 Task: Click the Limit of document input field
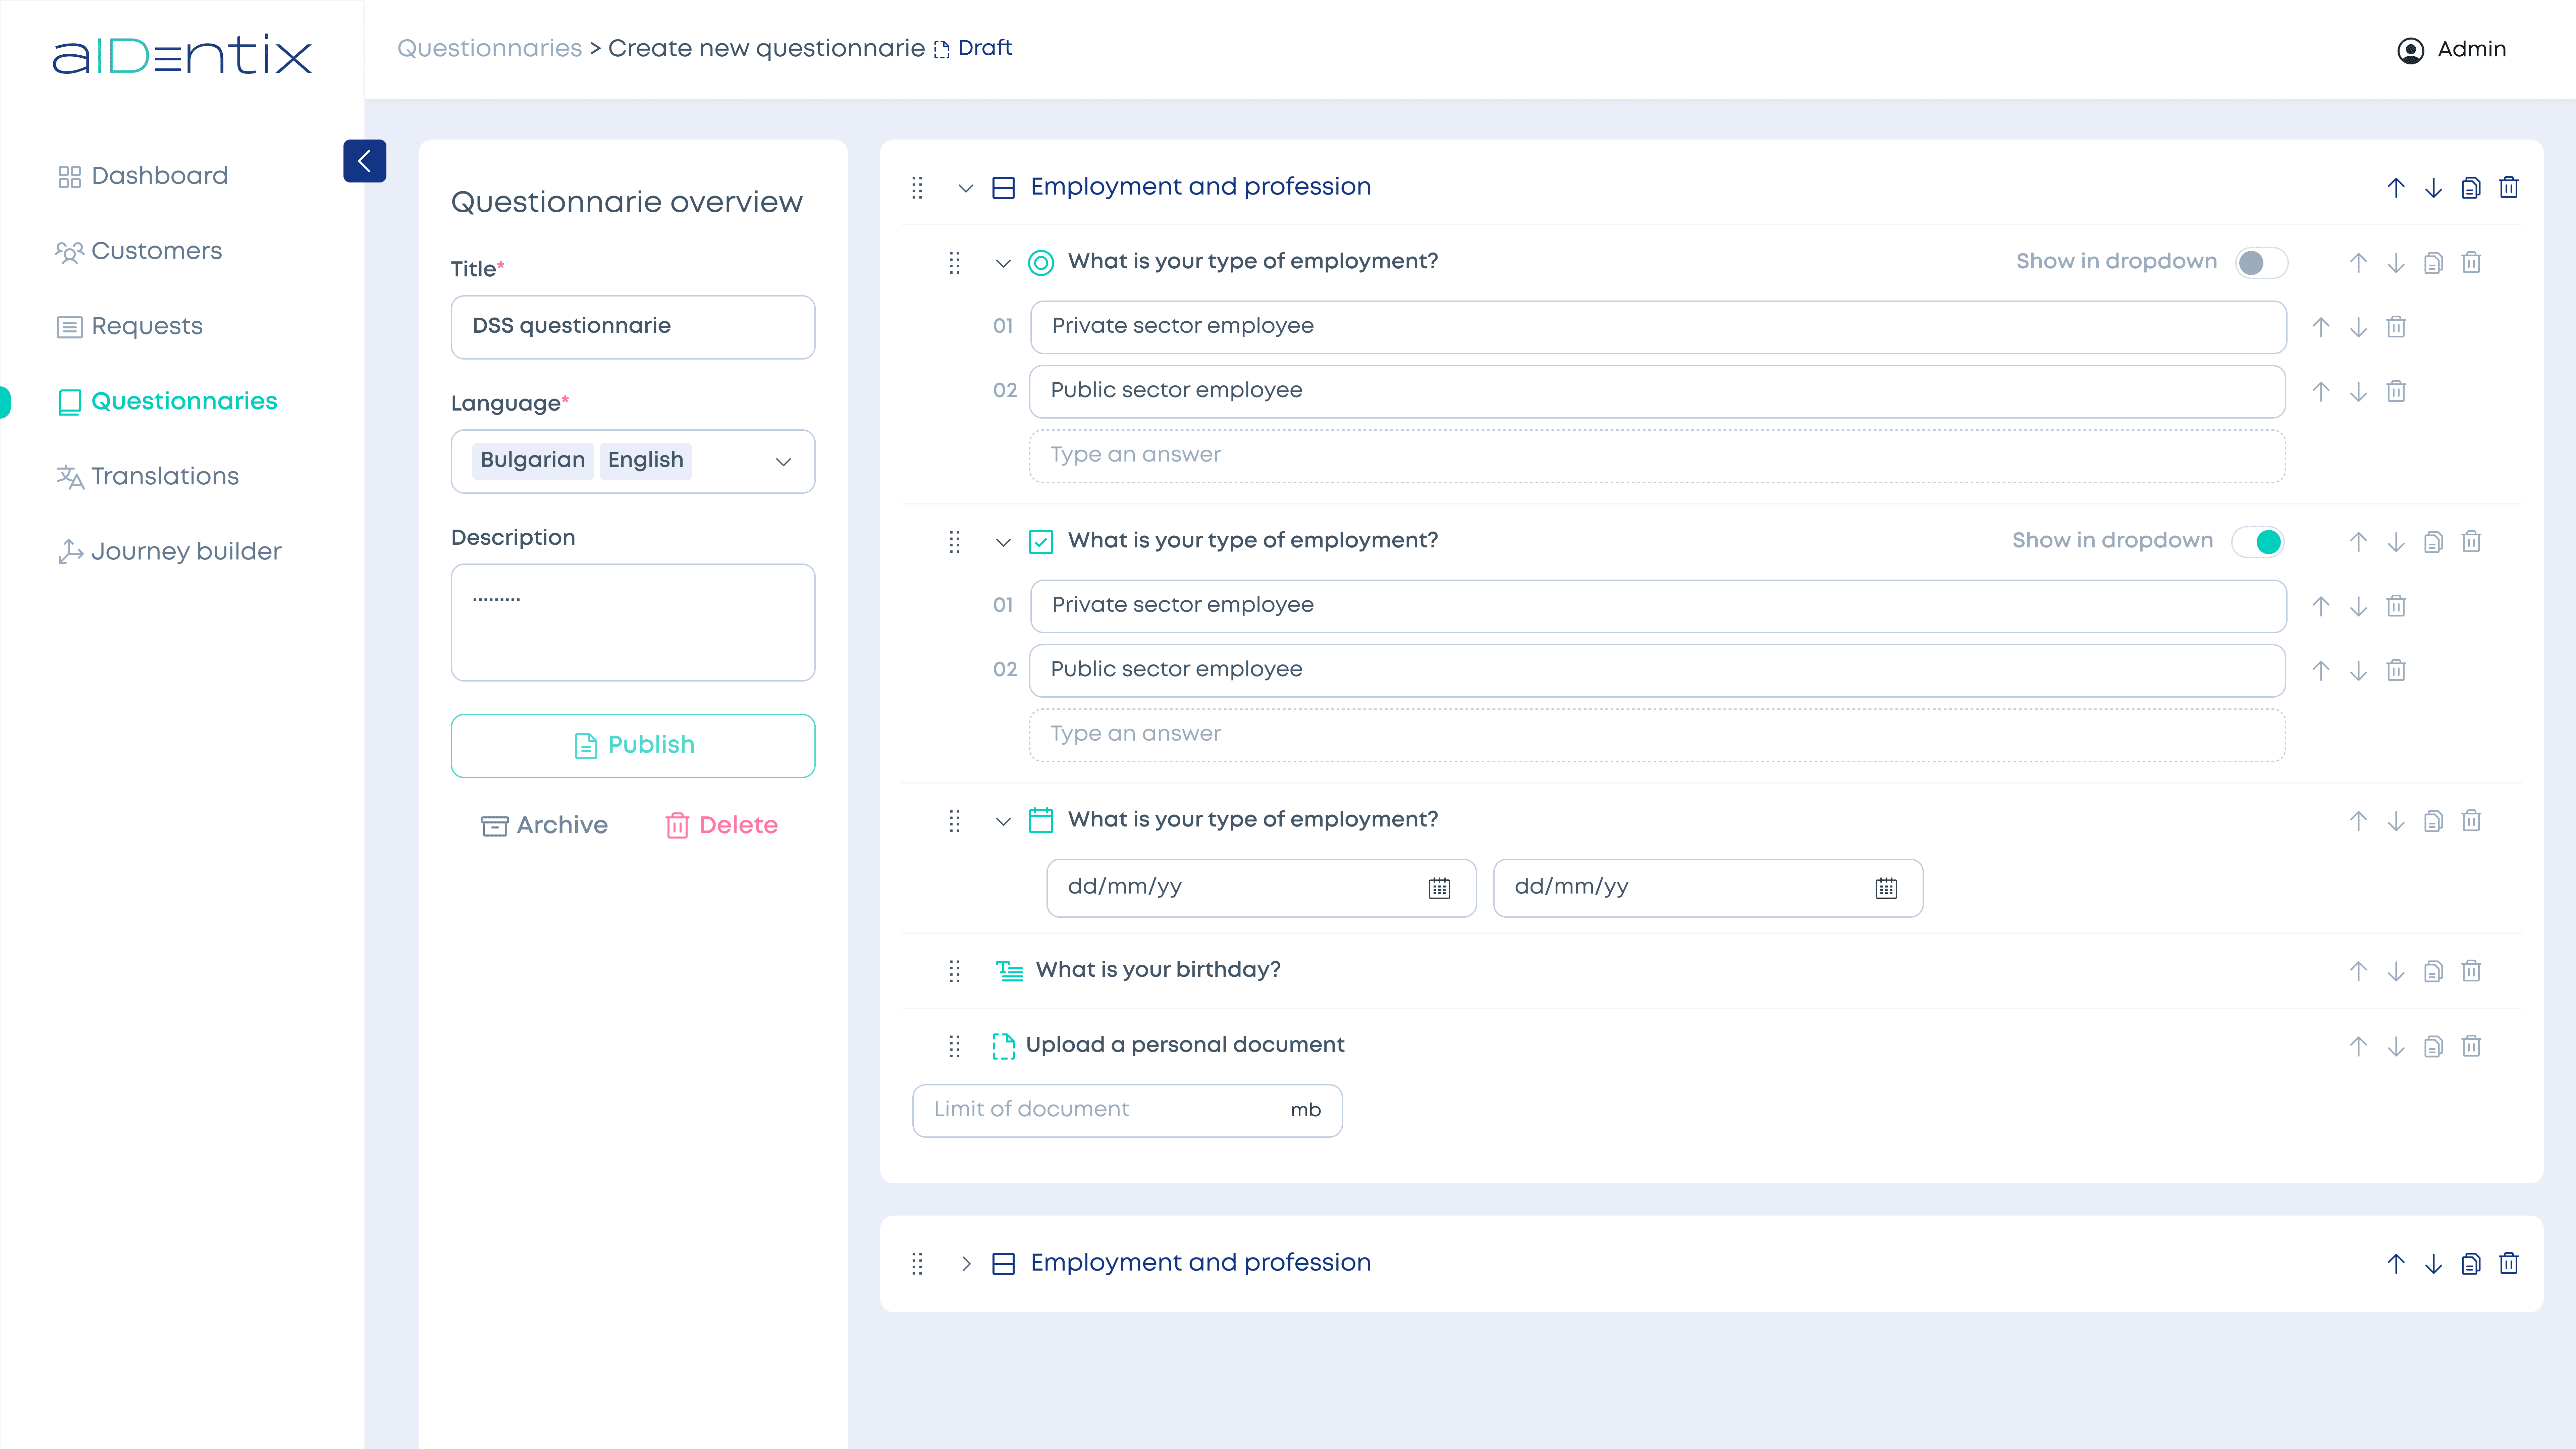click(1127, 1109)
